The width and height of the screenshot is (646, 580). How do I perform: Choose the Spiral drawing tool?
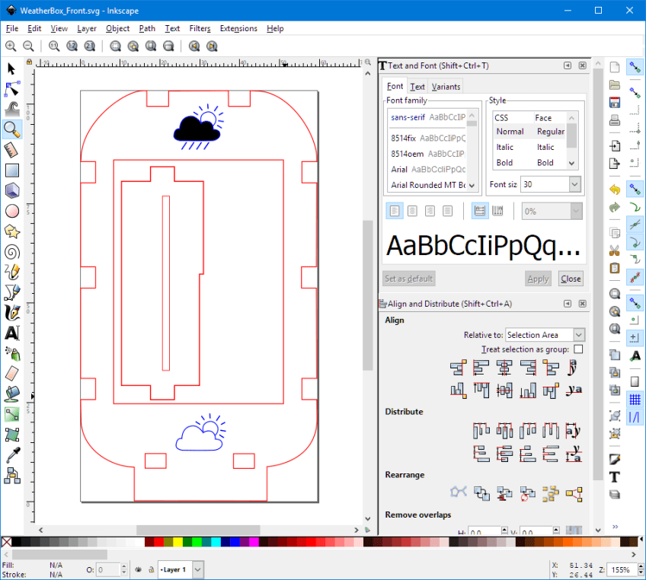11,252
